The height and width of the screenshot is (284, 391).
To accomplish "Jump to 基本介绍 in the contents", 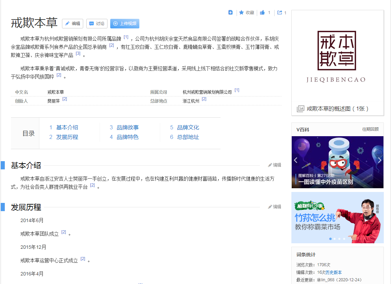I will click(67, 128).
